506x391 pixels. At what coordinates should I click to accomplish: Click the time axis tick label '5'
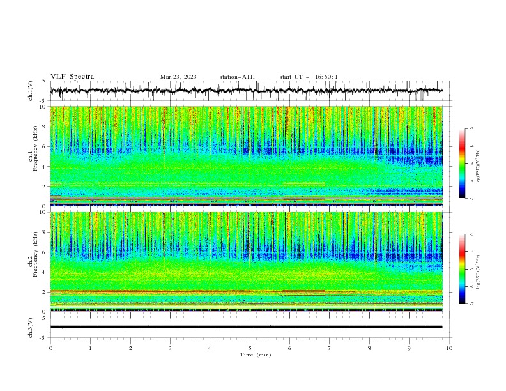point(250,348)
